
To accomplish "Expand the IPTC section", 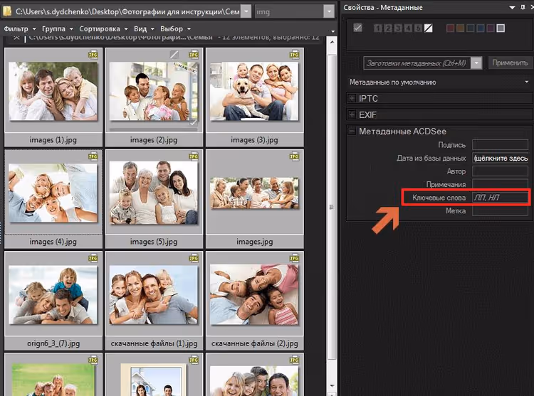I will pos(352,98).
